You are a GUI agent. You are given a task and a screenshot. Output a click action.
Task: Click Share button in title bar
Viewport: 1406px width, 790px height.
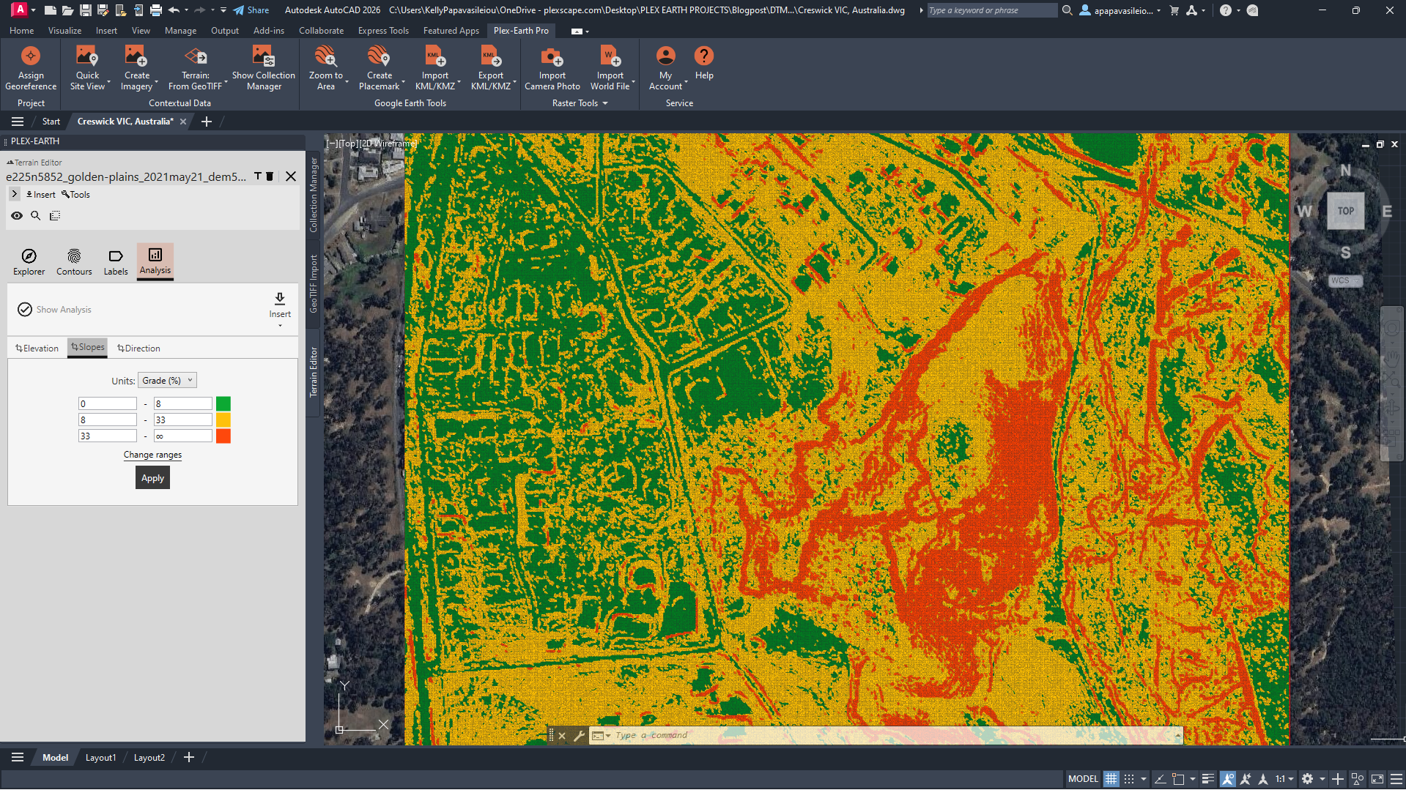click(251, 10)
